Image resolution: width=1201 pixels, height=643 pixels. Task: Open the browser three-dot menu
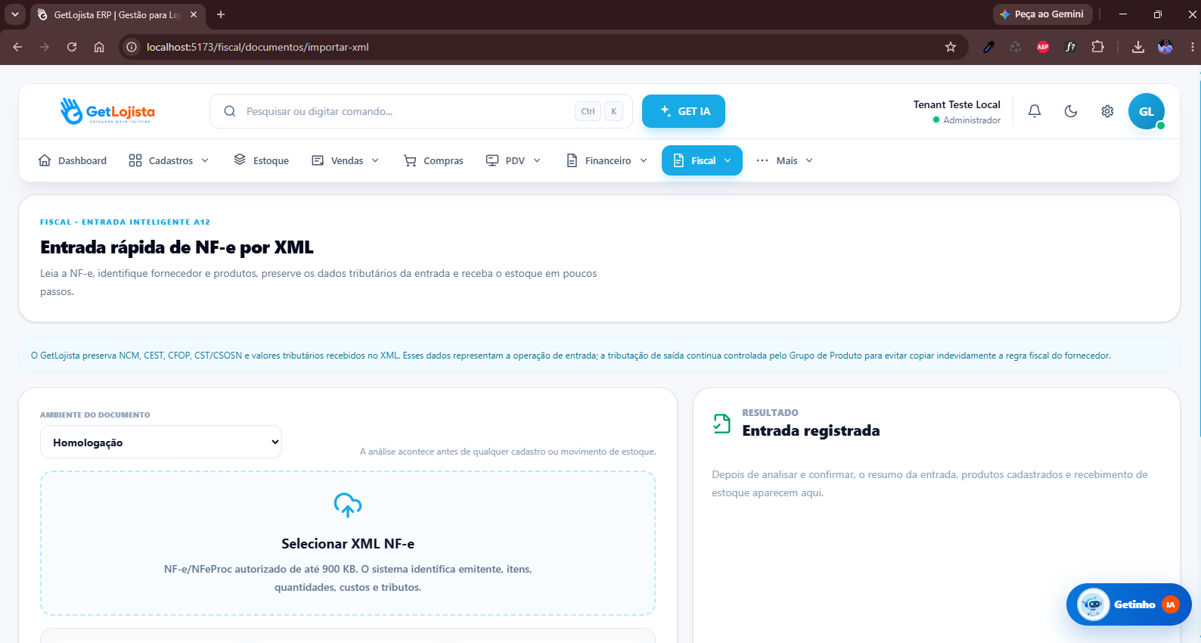coord(1193,47)
